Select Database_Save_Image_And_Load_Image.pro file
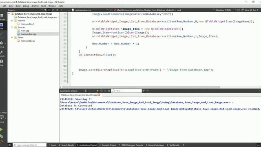261x147 pixels. (37, 17)
